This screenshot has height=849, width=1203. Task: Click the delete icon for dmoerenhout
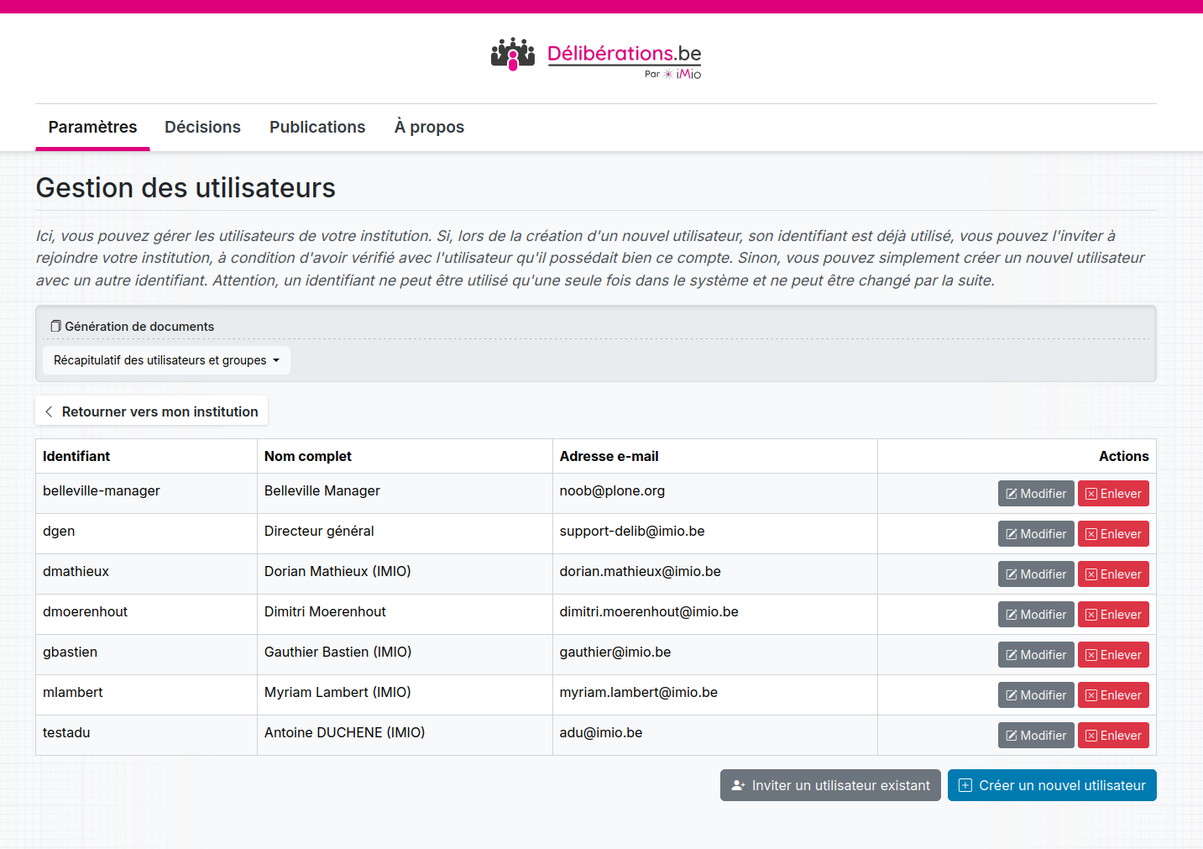pos(1091,615)
